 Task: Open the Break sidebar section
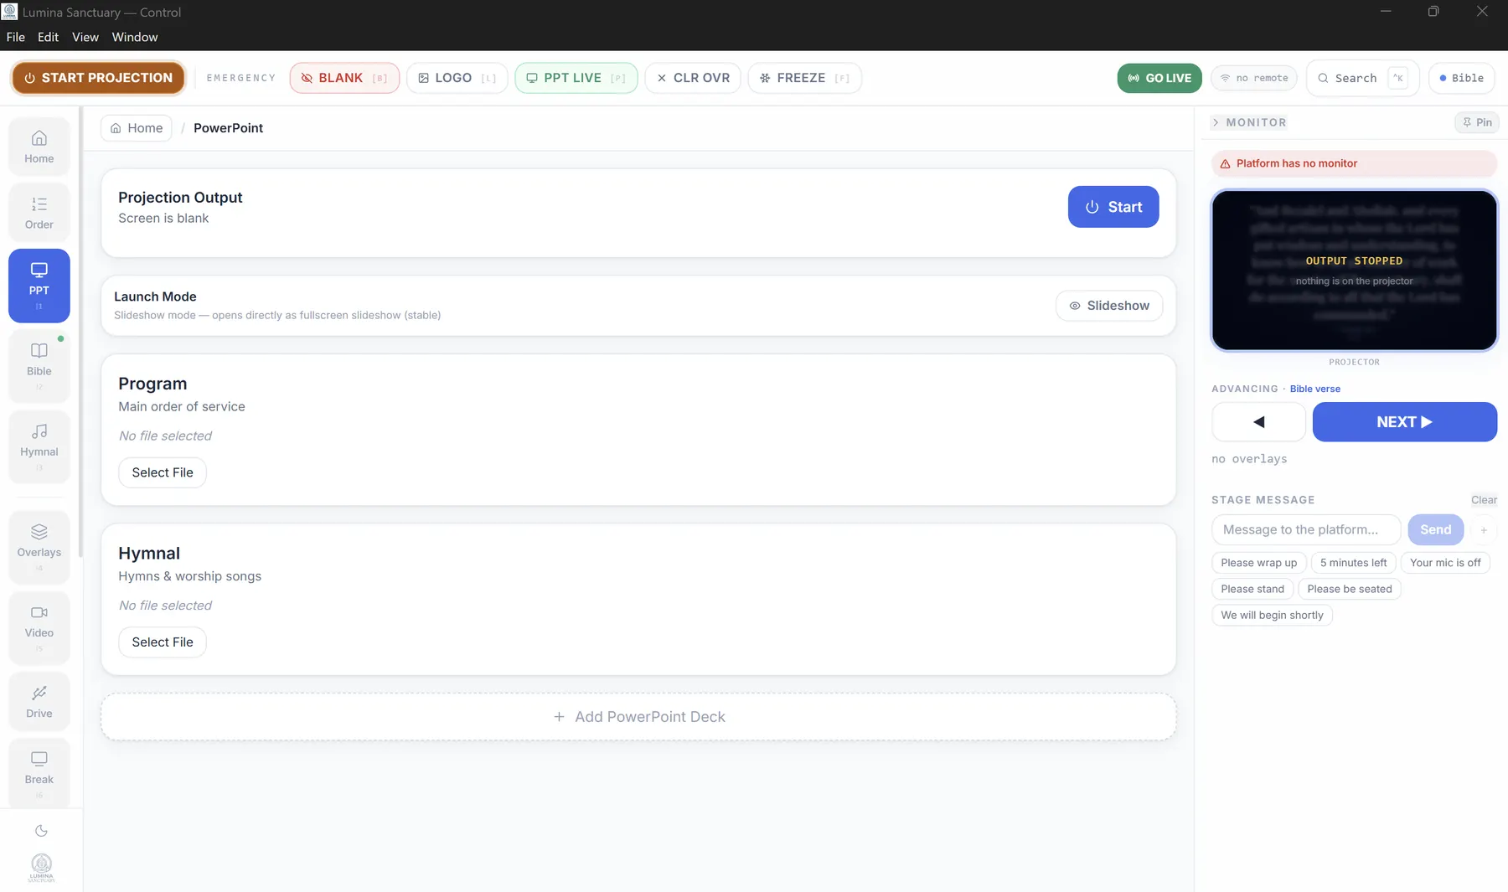(39, 774)
